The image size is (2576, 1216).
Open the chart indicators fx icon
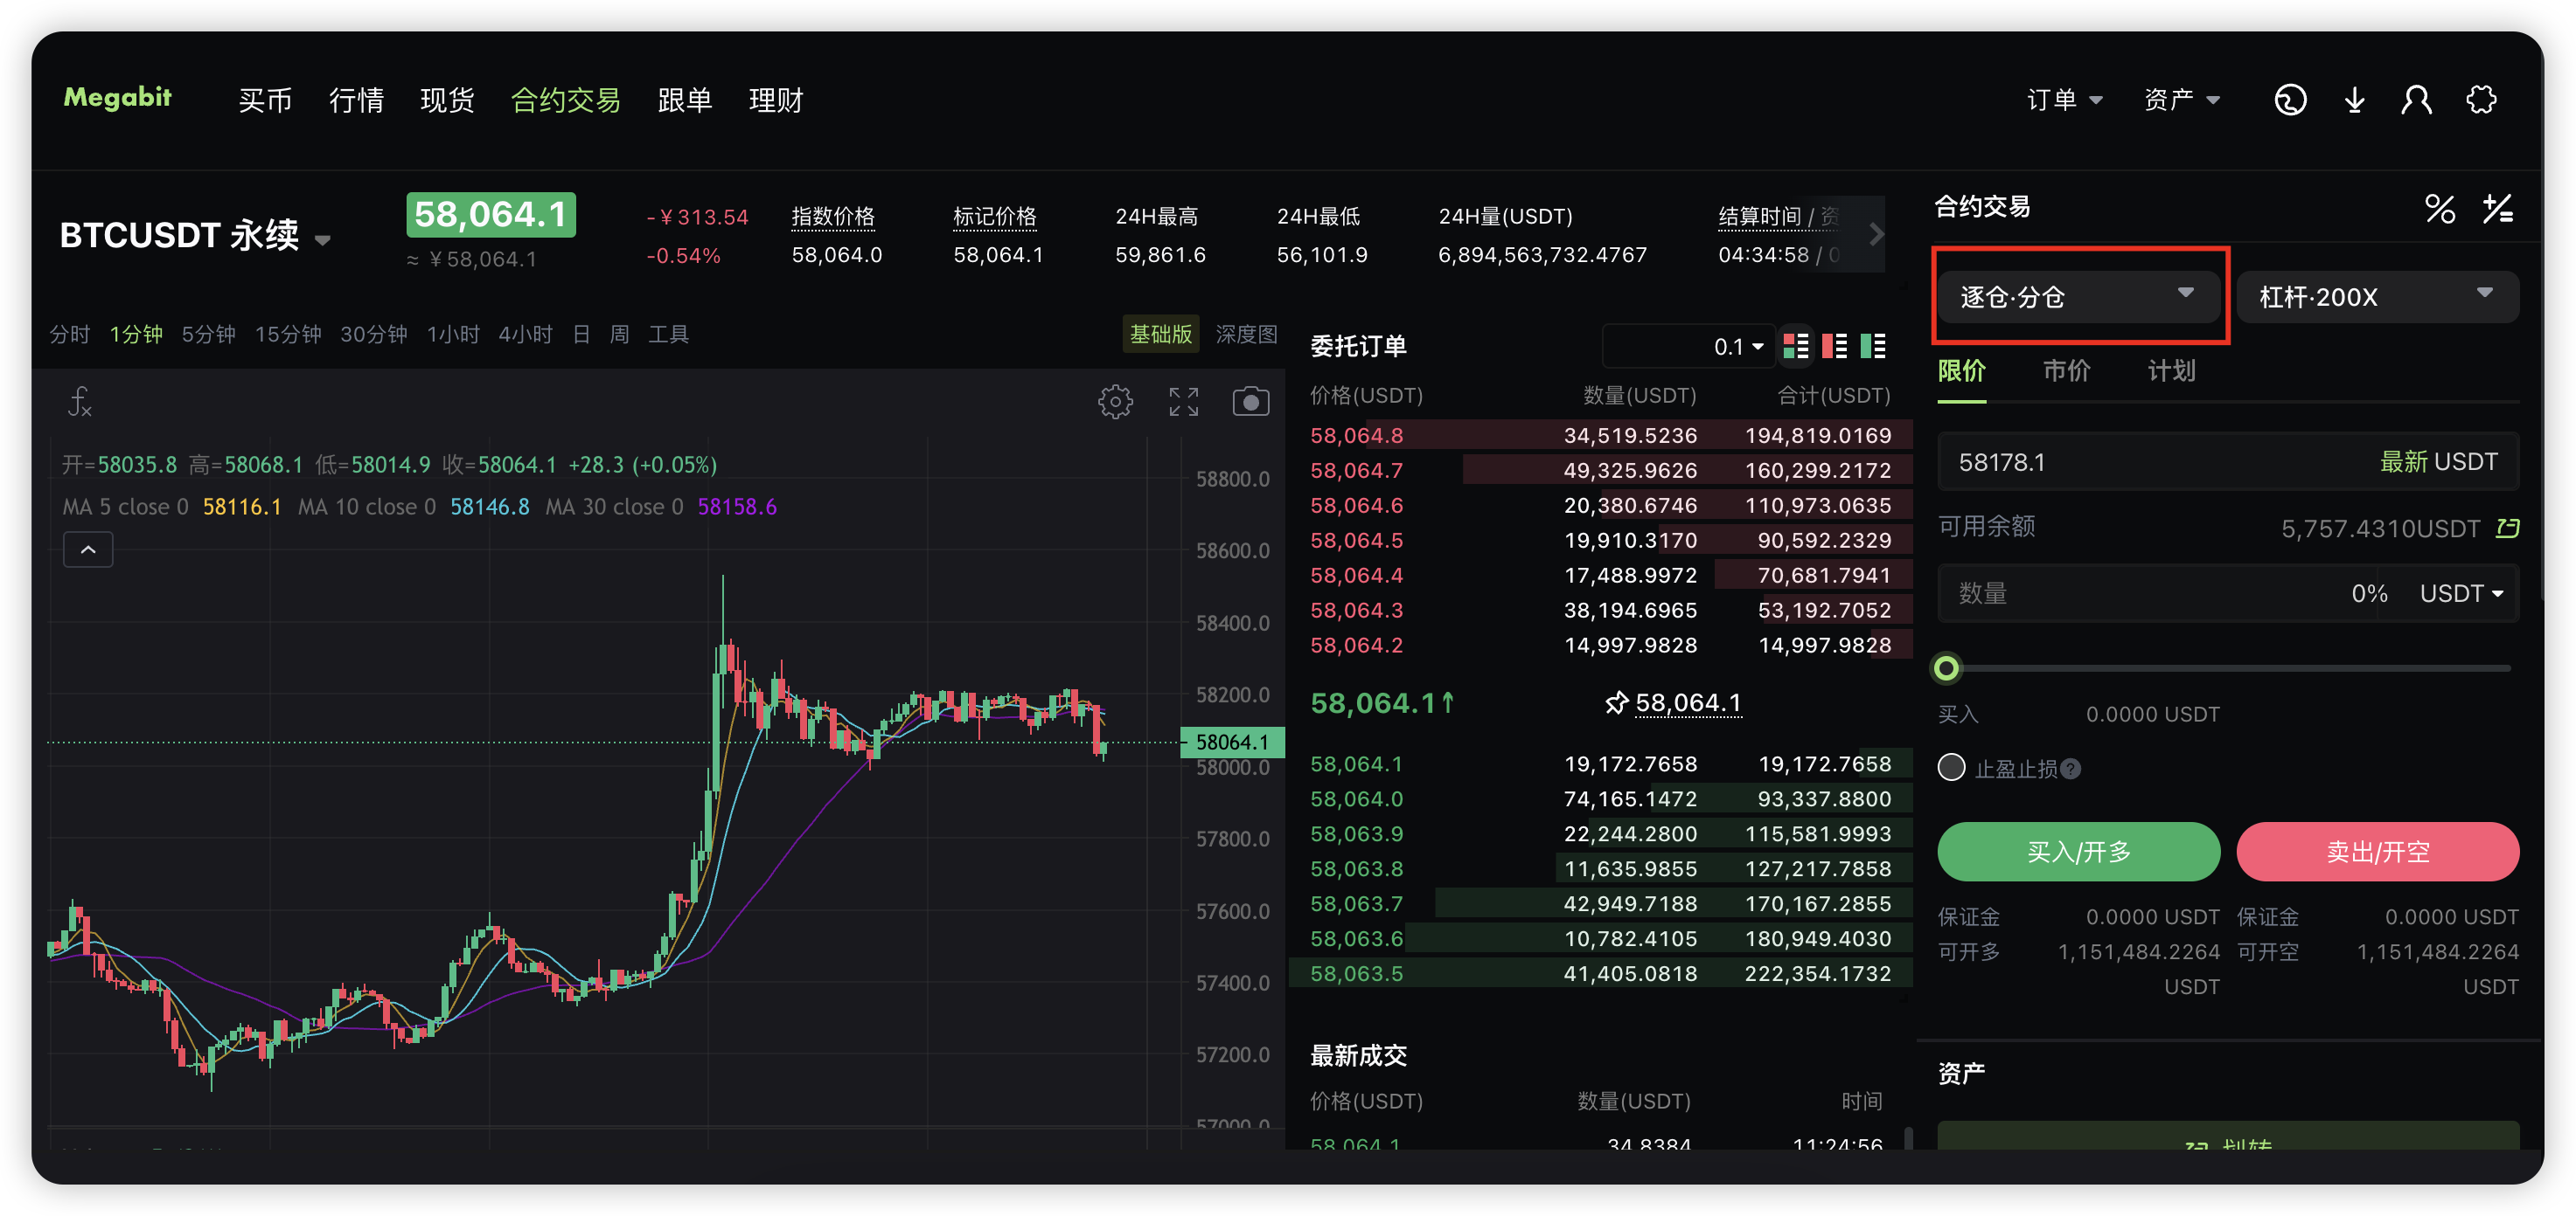(80, 402)
